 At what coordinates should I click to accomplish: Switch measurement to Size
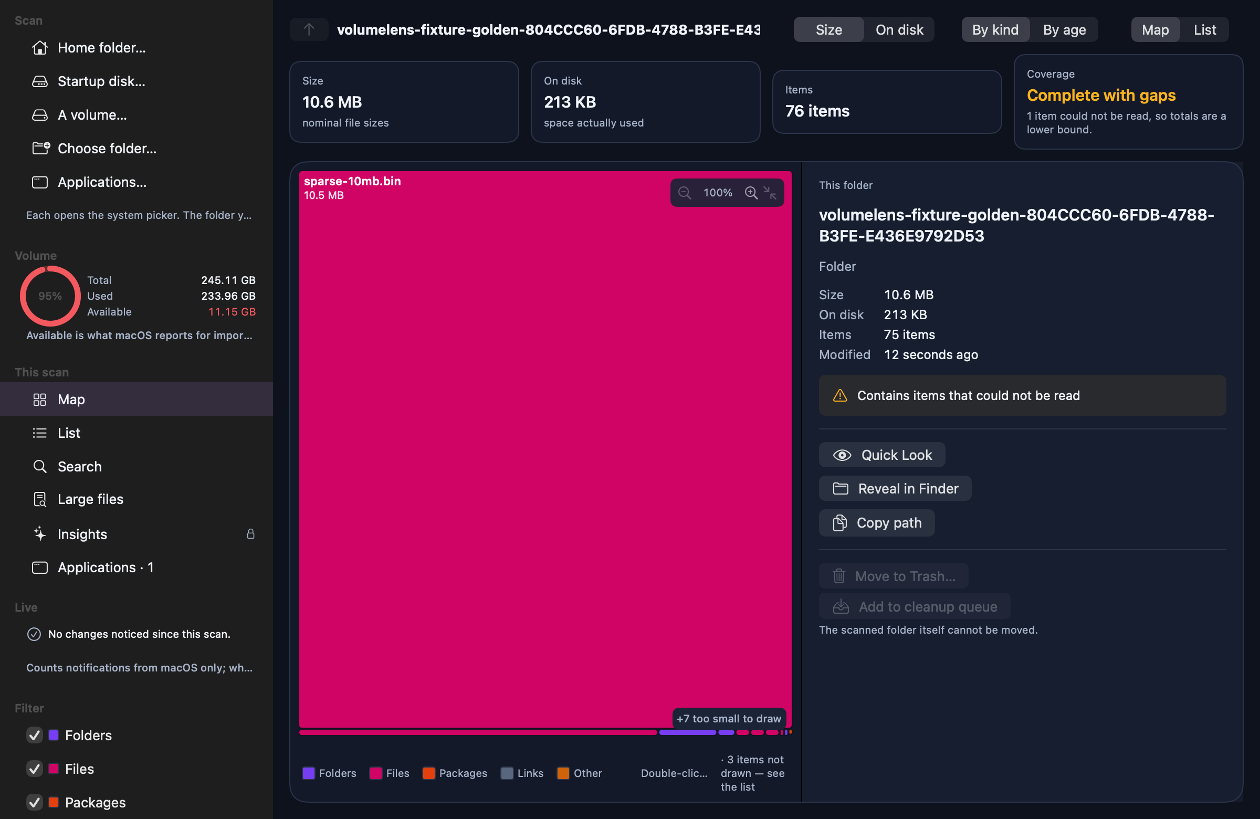pos(829,29)
